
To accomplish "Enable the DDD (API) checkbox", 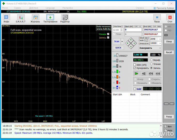I will [135, 65].
